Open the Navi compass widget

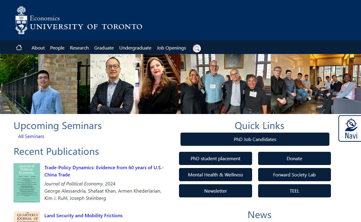click(350, 128)
